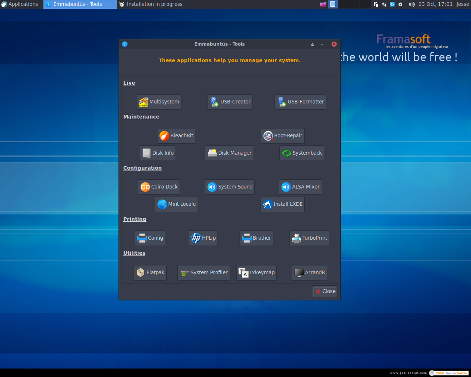Open the Applications menu
This screenshot has height=377, width=471.
[x=20, y=4]
